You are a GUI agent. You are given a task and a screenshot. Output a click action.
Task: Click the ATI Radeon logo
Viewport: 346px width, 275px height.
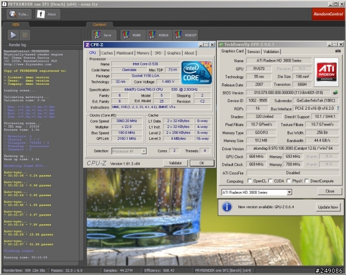327,72
